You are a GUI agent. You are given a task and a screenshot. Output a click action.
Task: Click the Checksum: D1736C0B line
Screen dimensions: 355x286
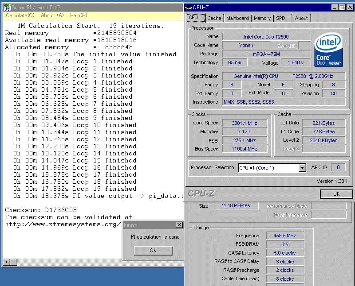pos(41,210)
